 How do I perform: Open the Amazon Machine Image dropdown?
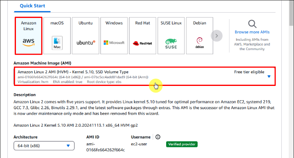click(x=145, y=76)
